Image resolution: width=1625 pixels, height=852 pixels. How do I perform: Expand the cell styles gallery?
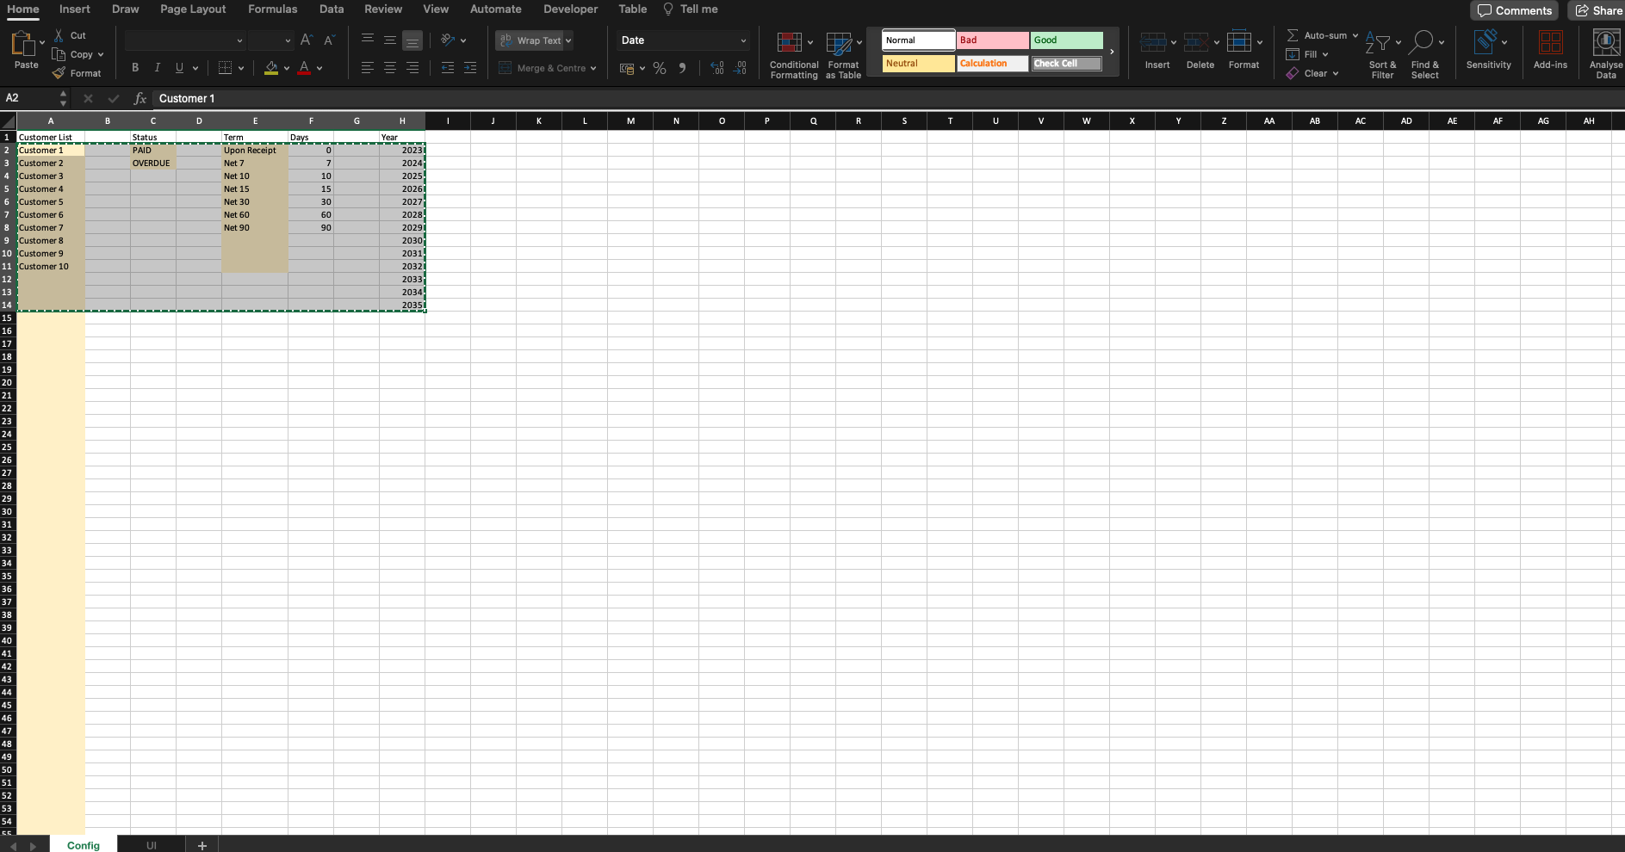1112,51
